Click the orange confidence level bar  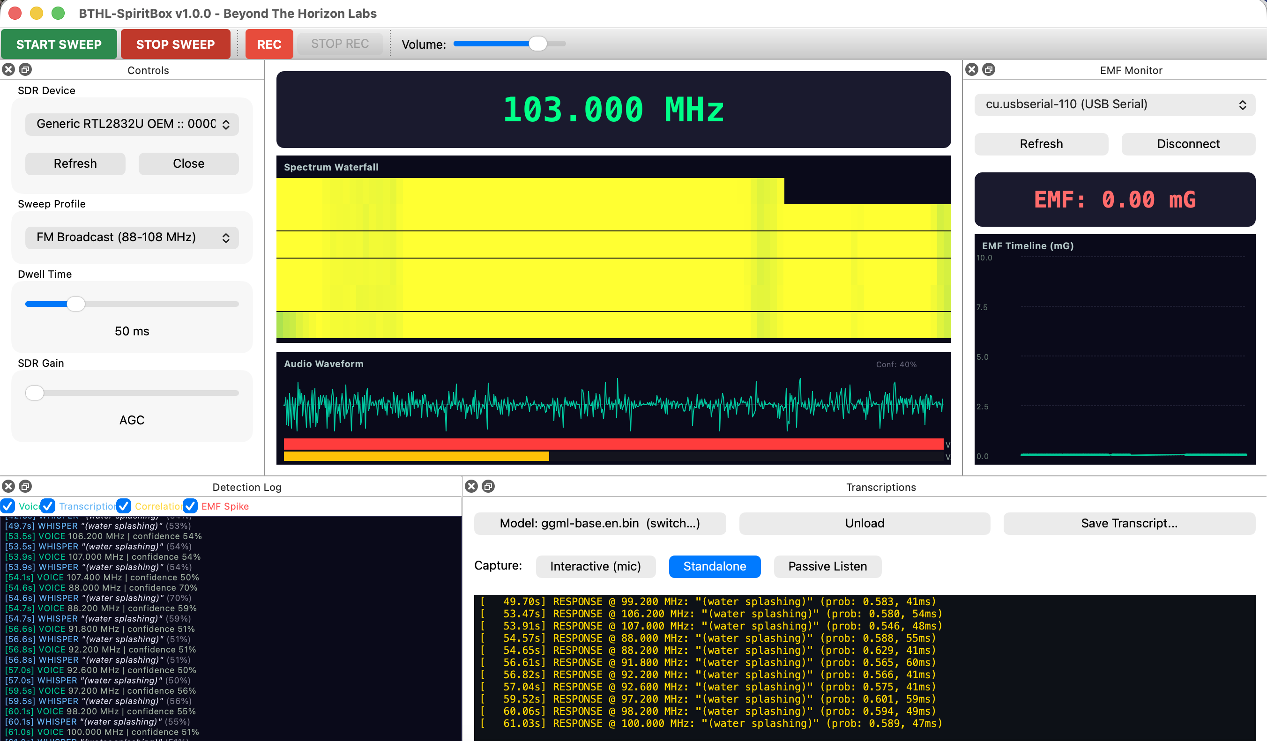[416, 457]
